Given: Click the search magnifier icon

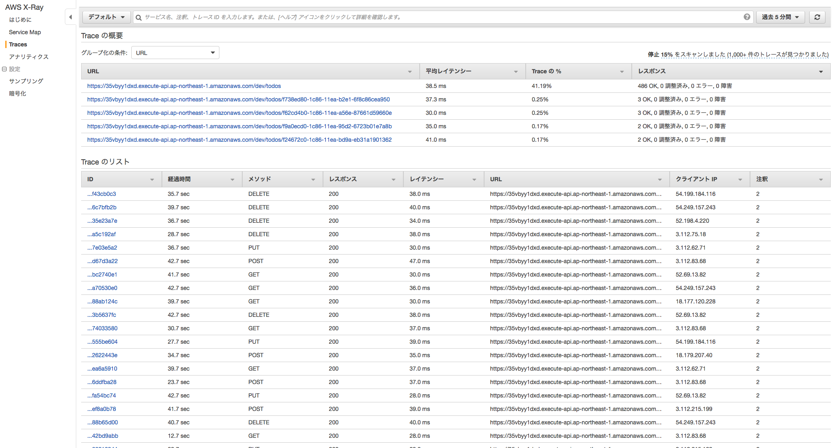Looking at the screenshot, I should point(139,18).
